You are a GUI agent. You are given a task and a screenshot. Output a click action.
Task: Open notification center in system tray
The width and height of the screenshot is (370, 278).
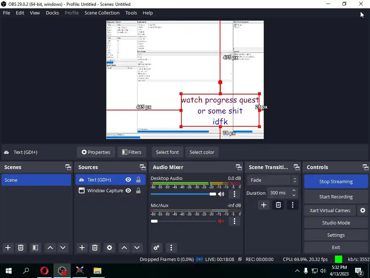click(x=358, y=271)
